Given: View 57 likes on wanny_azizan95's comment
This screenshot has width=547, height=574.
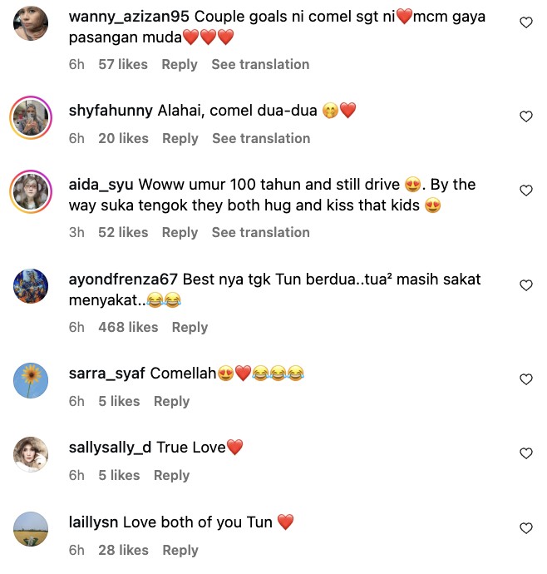Looking at the screenshot, I should tap(123, 64).
